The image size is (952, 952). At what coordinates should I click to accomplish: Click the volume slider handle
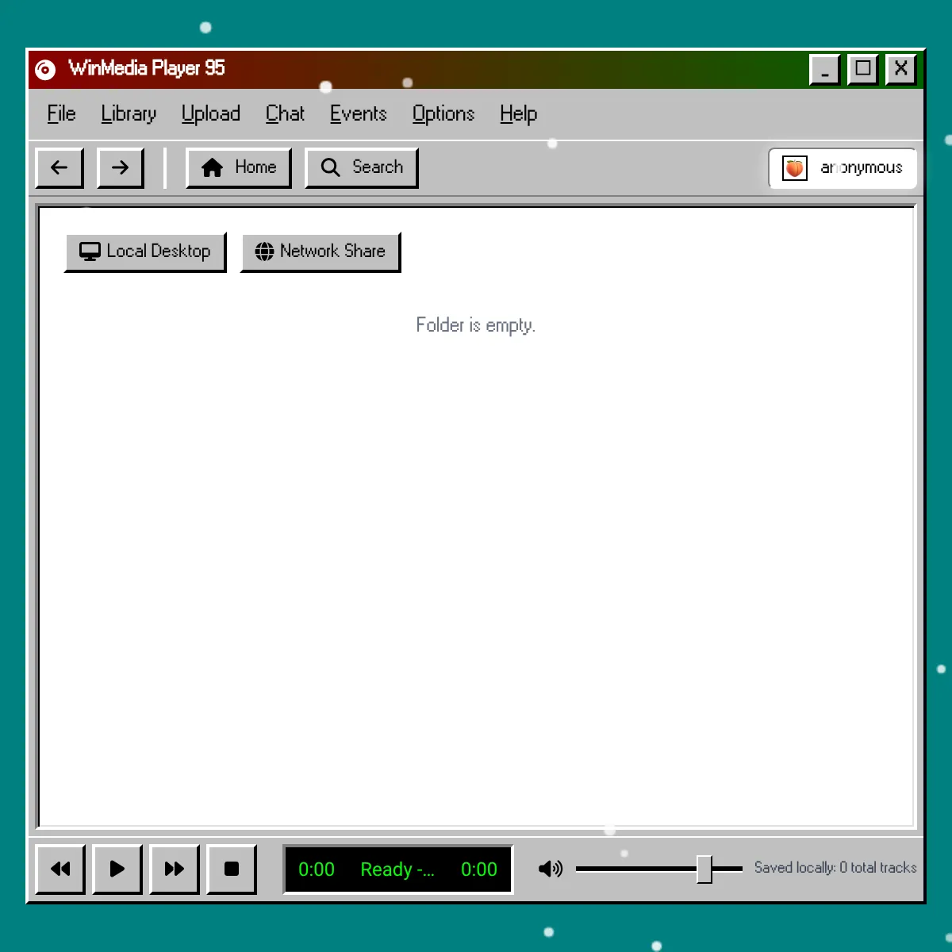coord(704,869)
